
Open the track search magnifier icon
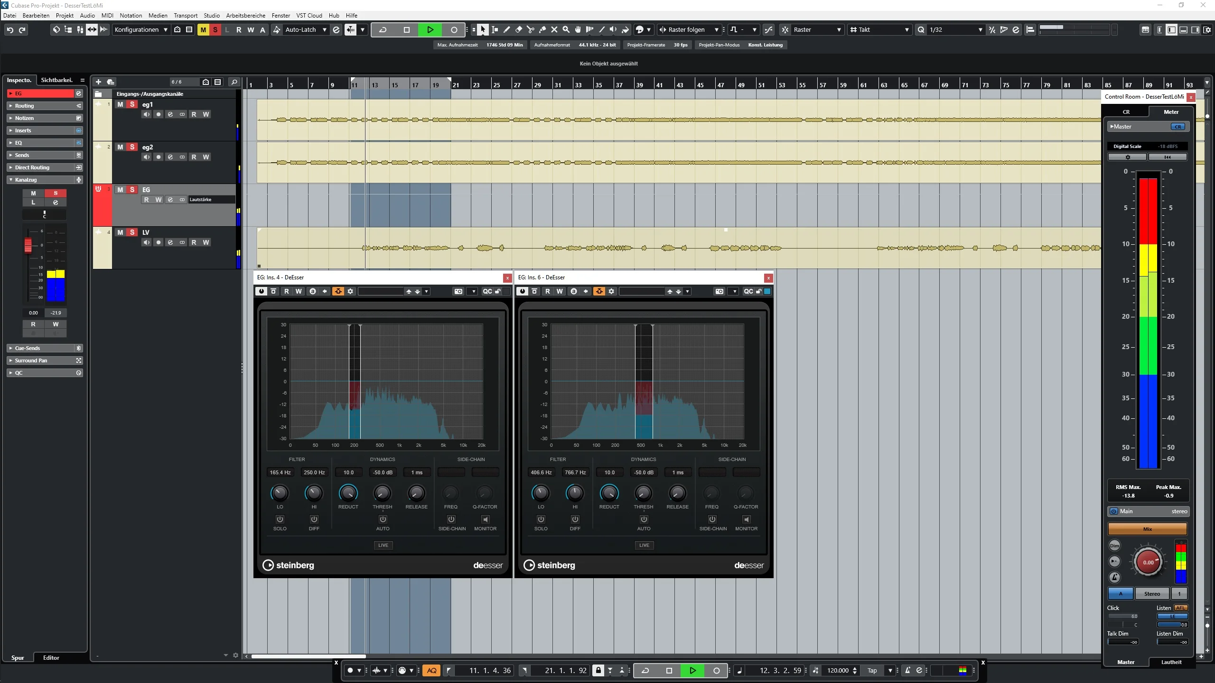pyautogui.click(x=234, y=82)
